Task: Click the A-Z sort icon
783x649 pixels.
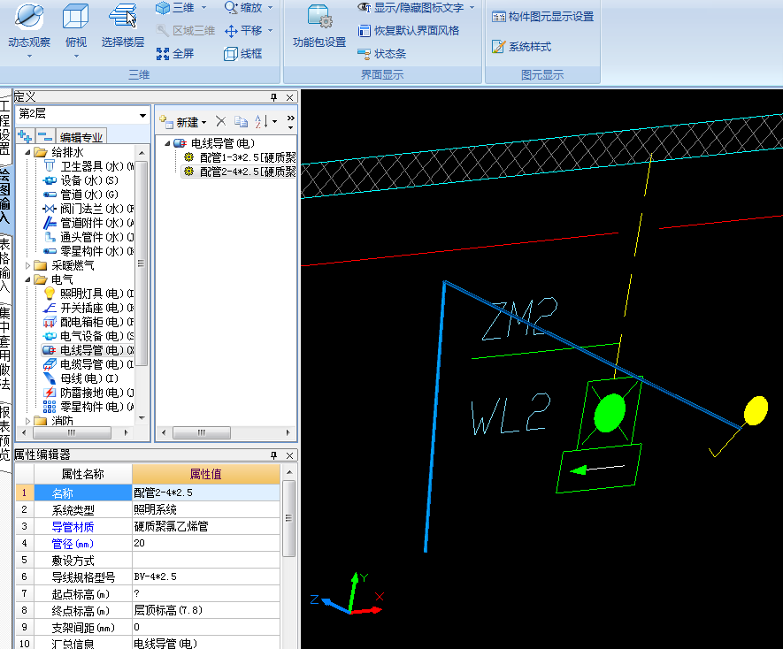Action: click(262, 121)
